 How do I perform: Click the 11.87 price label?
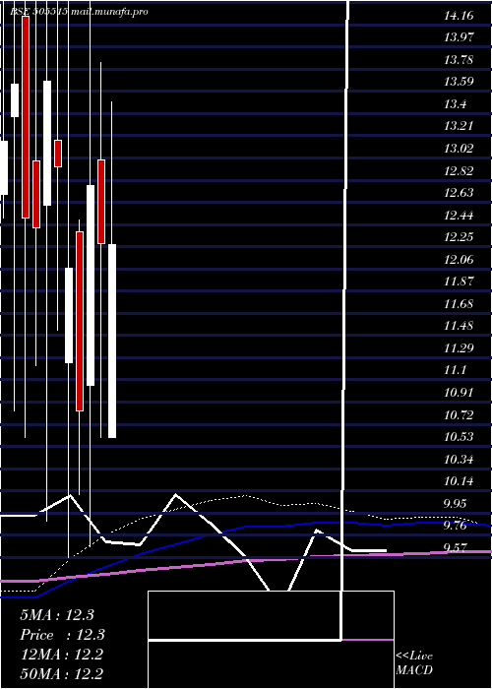pos(459,282)
